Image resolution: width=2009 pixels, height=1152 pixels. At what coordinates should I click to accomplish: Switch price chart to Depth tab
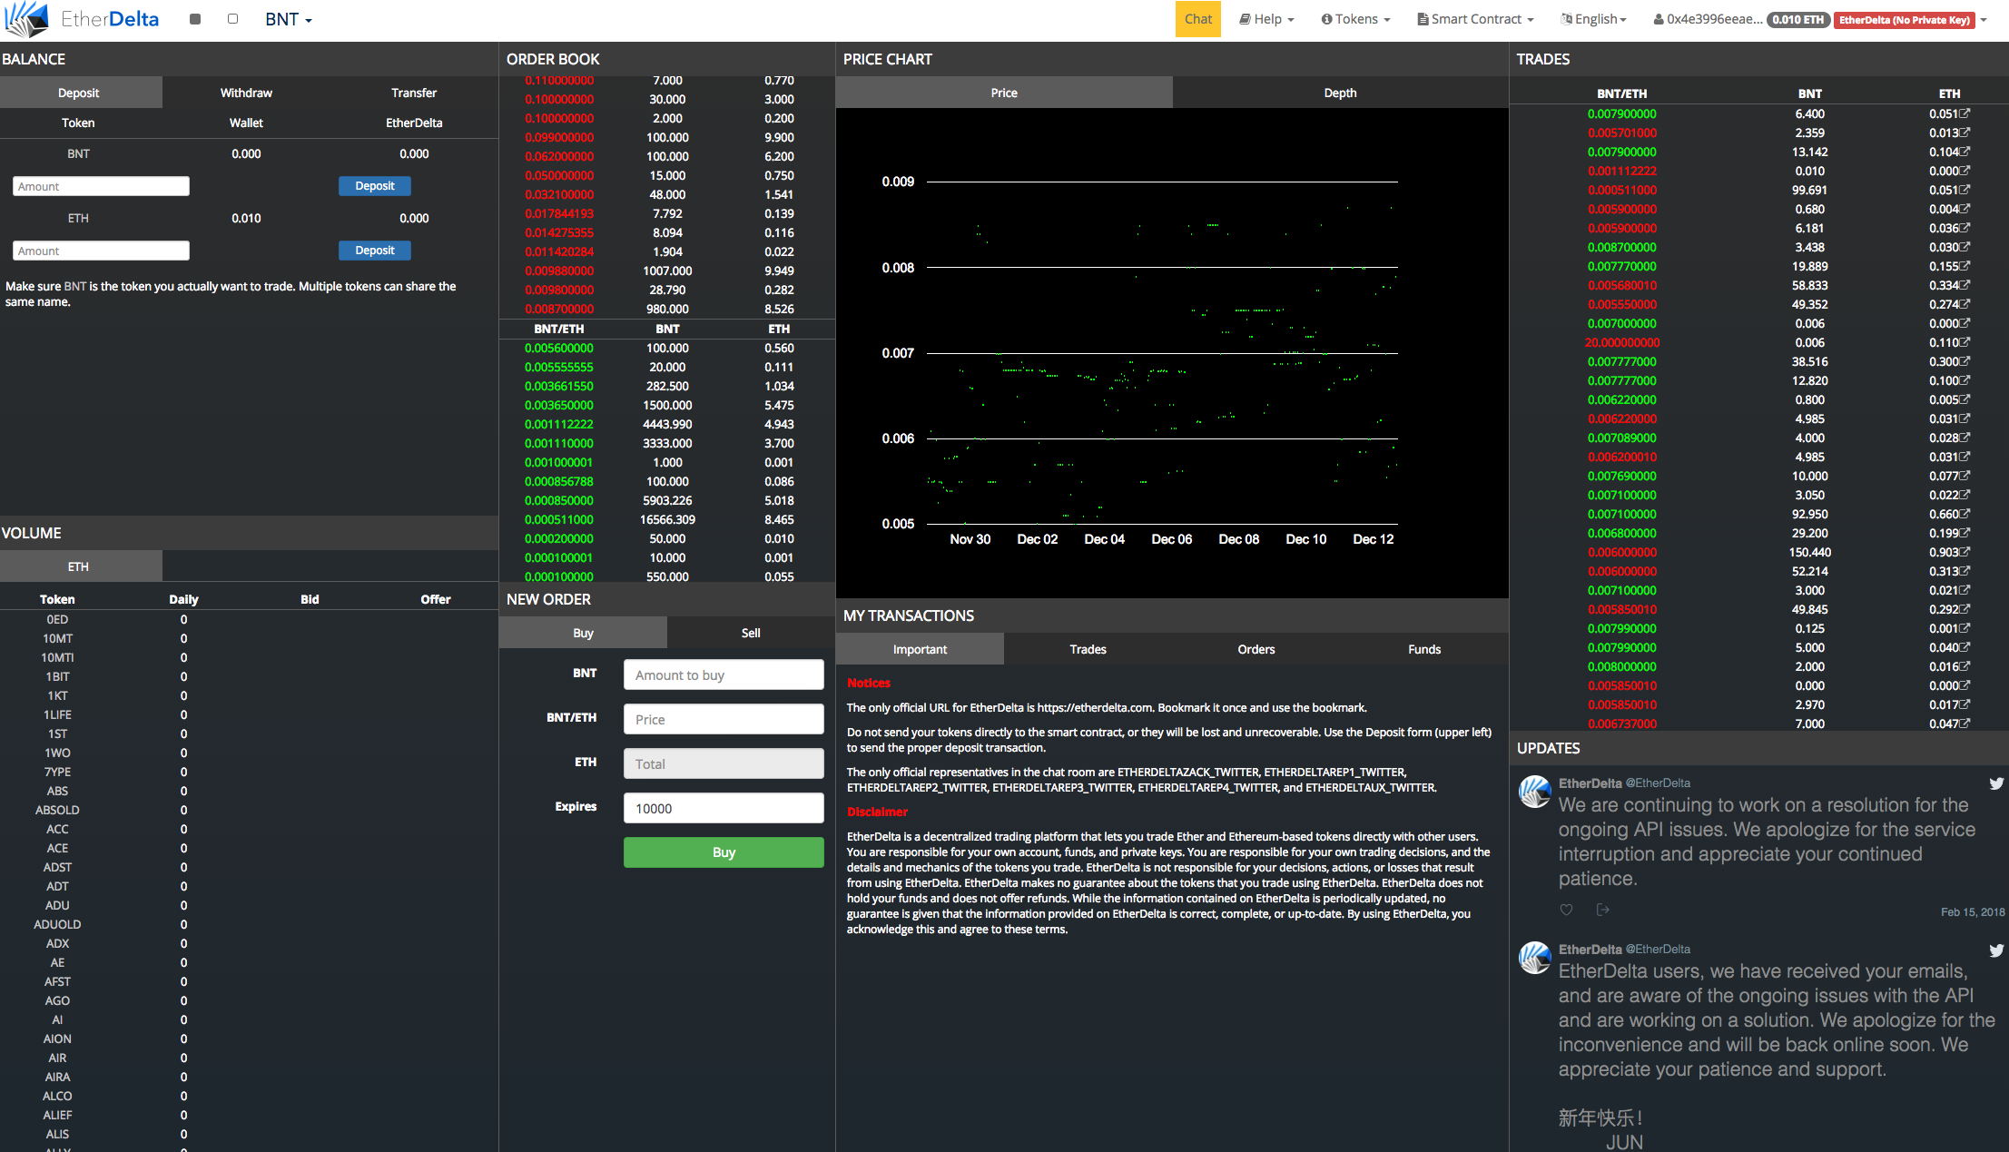click(x=1339, y=93)
